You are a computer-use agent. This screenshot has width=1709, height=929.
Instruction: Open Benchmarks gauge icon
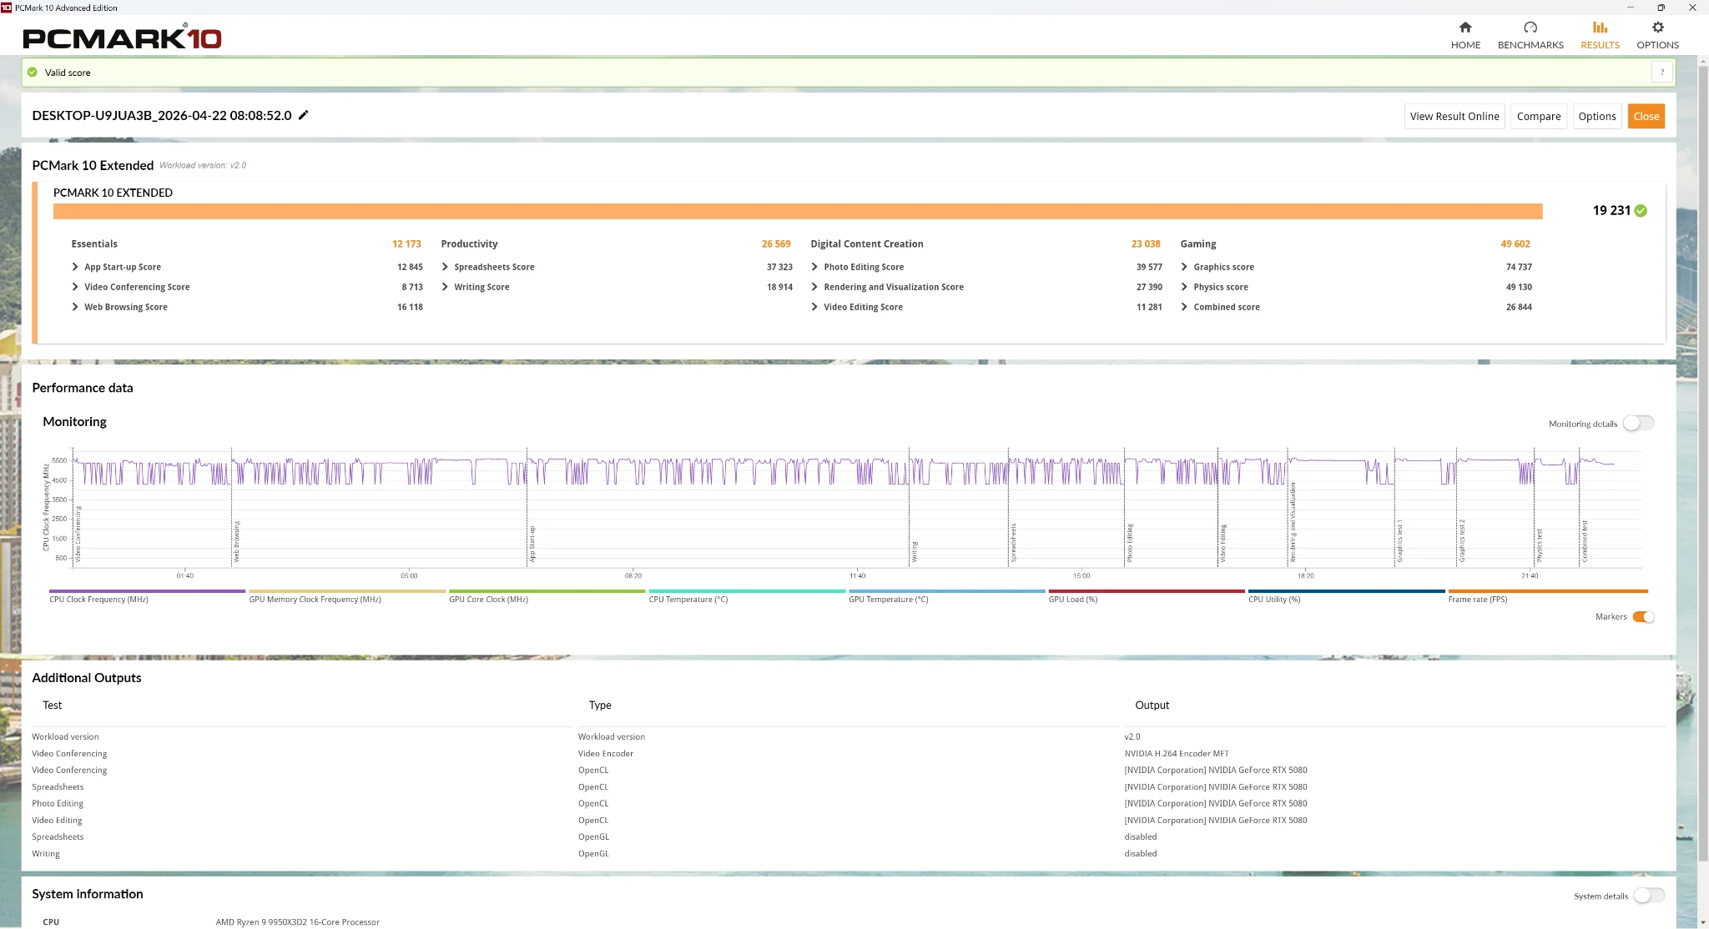[x=1530, y=28]
